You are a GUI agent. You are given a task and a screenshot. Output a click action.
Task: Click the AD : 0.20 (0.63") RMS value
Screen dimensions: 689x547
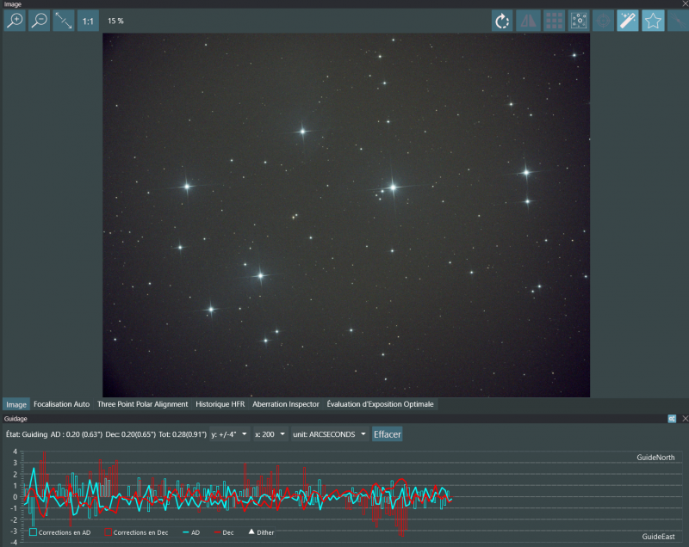tap(76, 434)
